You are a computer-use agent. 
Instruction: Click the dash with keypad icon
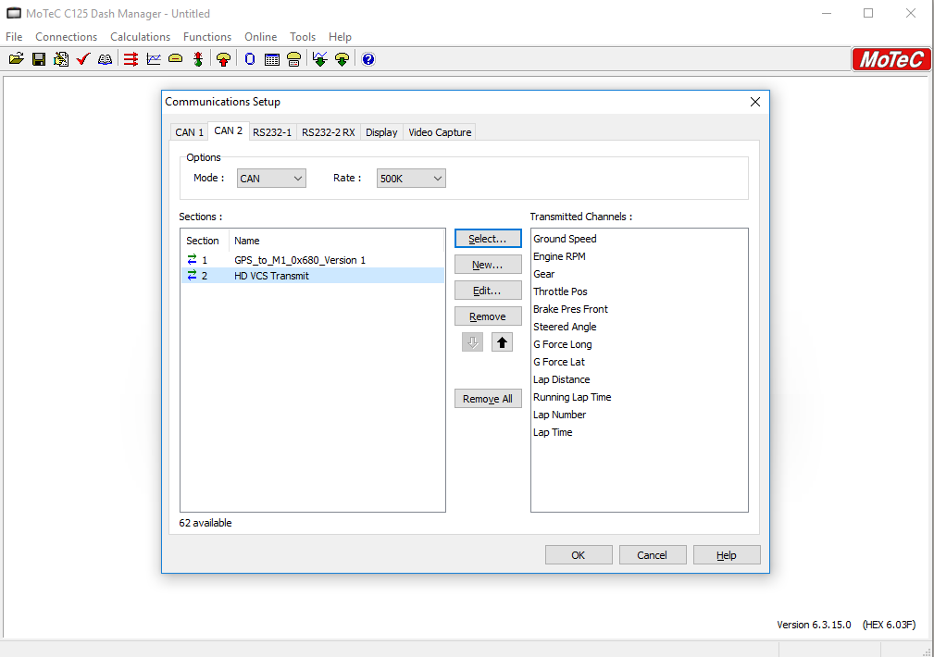293,59
